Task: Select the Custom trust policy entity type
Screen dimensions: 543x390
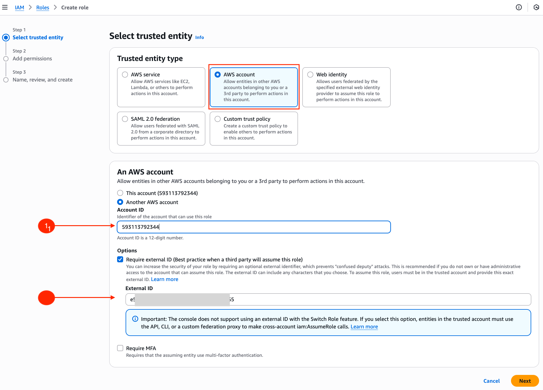Action: tap(217, 119)
